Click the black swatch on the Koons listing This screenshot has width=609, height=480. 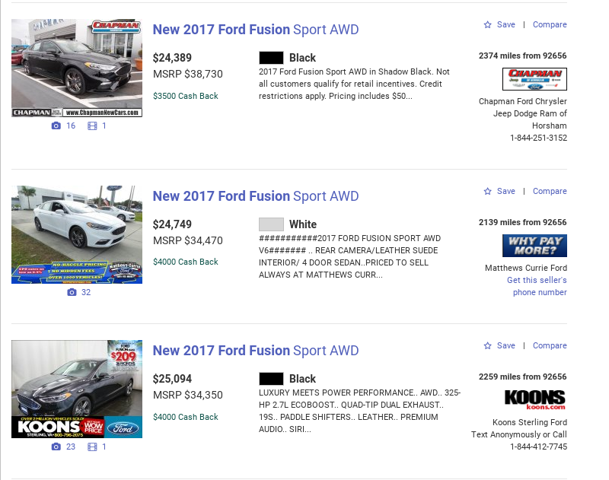271,379
